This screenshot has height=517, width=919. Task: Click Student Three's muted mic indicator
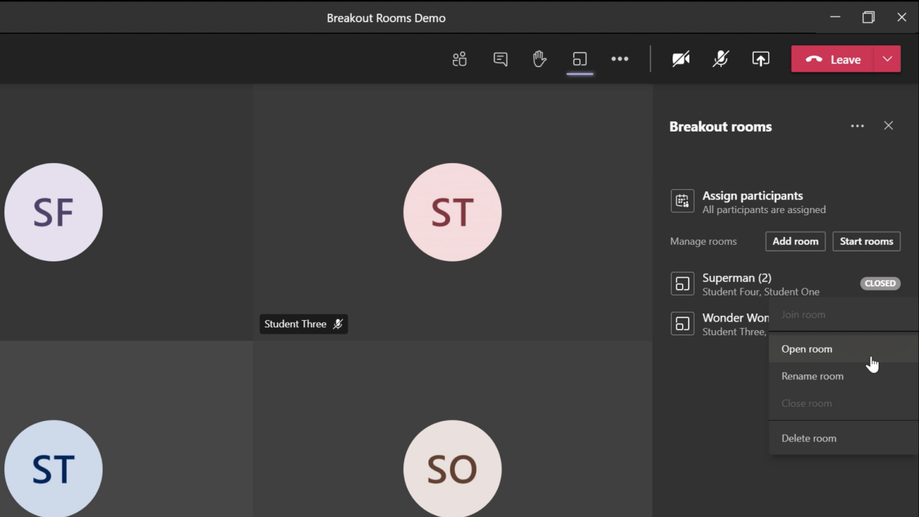pyautogui.click(x=337, y=324)
